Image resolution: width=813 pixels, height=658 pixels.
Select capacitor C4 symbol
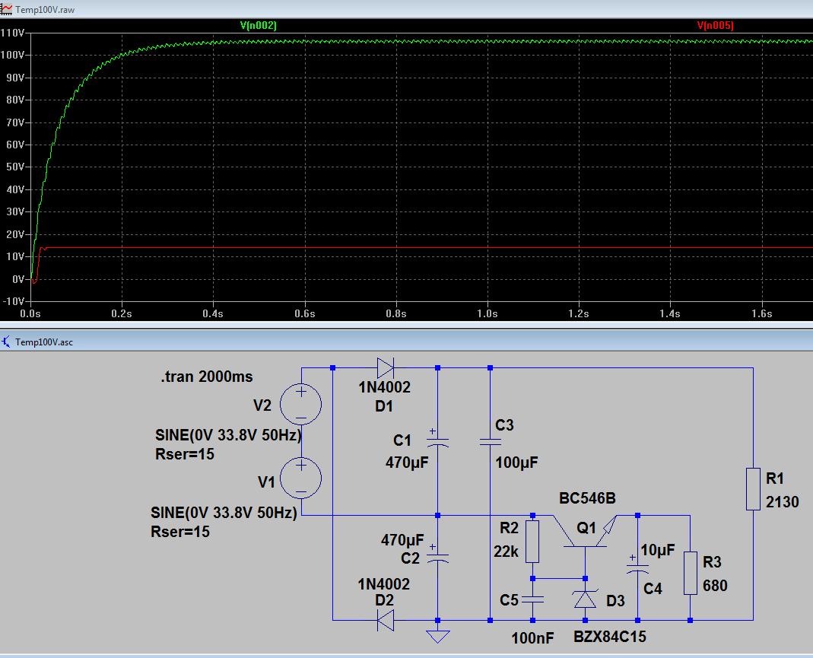point(637,565)
